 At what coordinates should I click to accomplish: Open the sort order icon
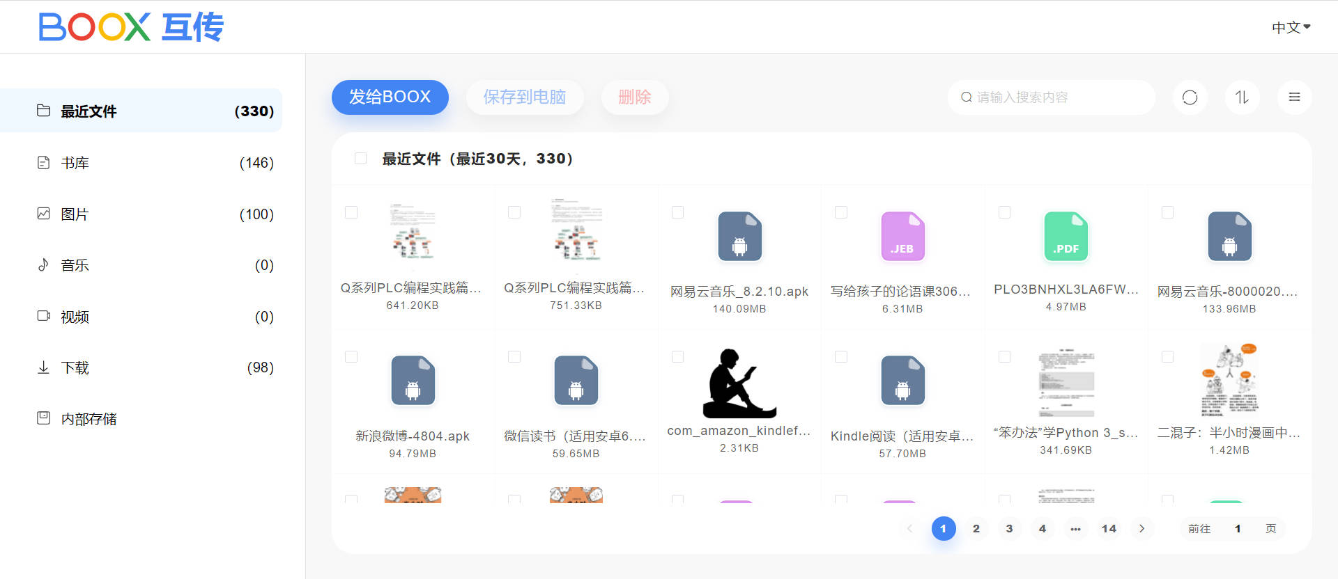tap(1242, 97)
